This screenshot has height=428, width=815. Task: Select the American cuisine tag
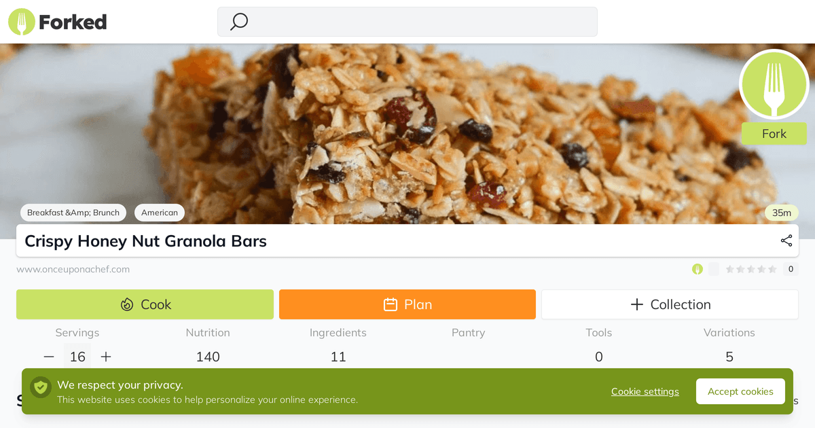(x=159, y=212)
